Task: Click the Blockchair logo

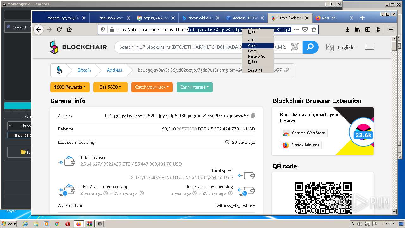Action: pos(78,47)
